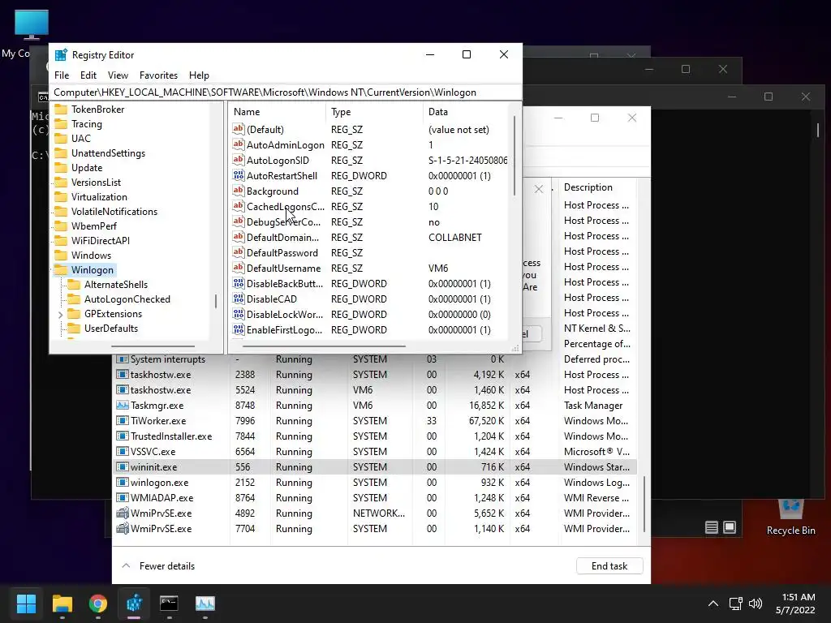
Task: Select the VersionsList registry key
Action: tap(96, 183)
